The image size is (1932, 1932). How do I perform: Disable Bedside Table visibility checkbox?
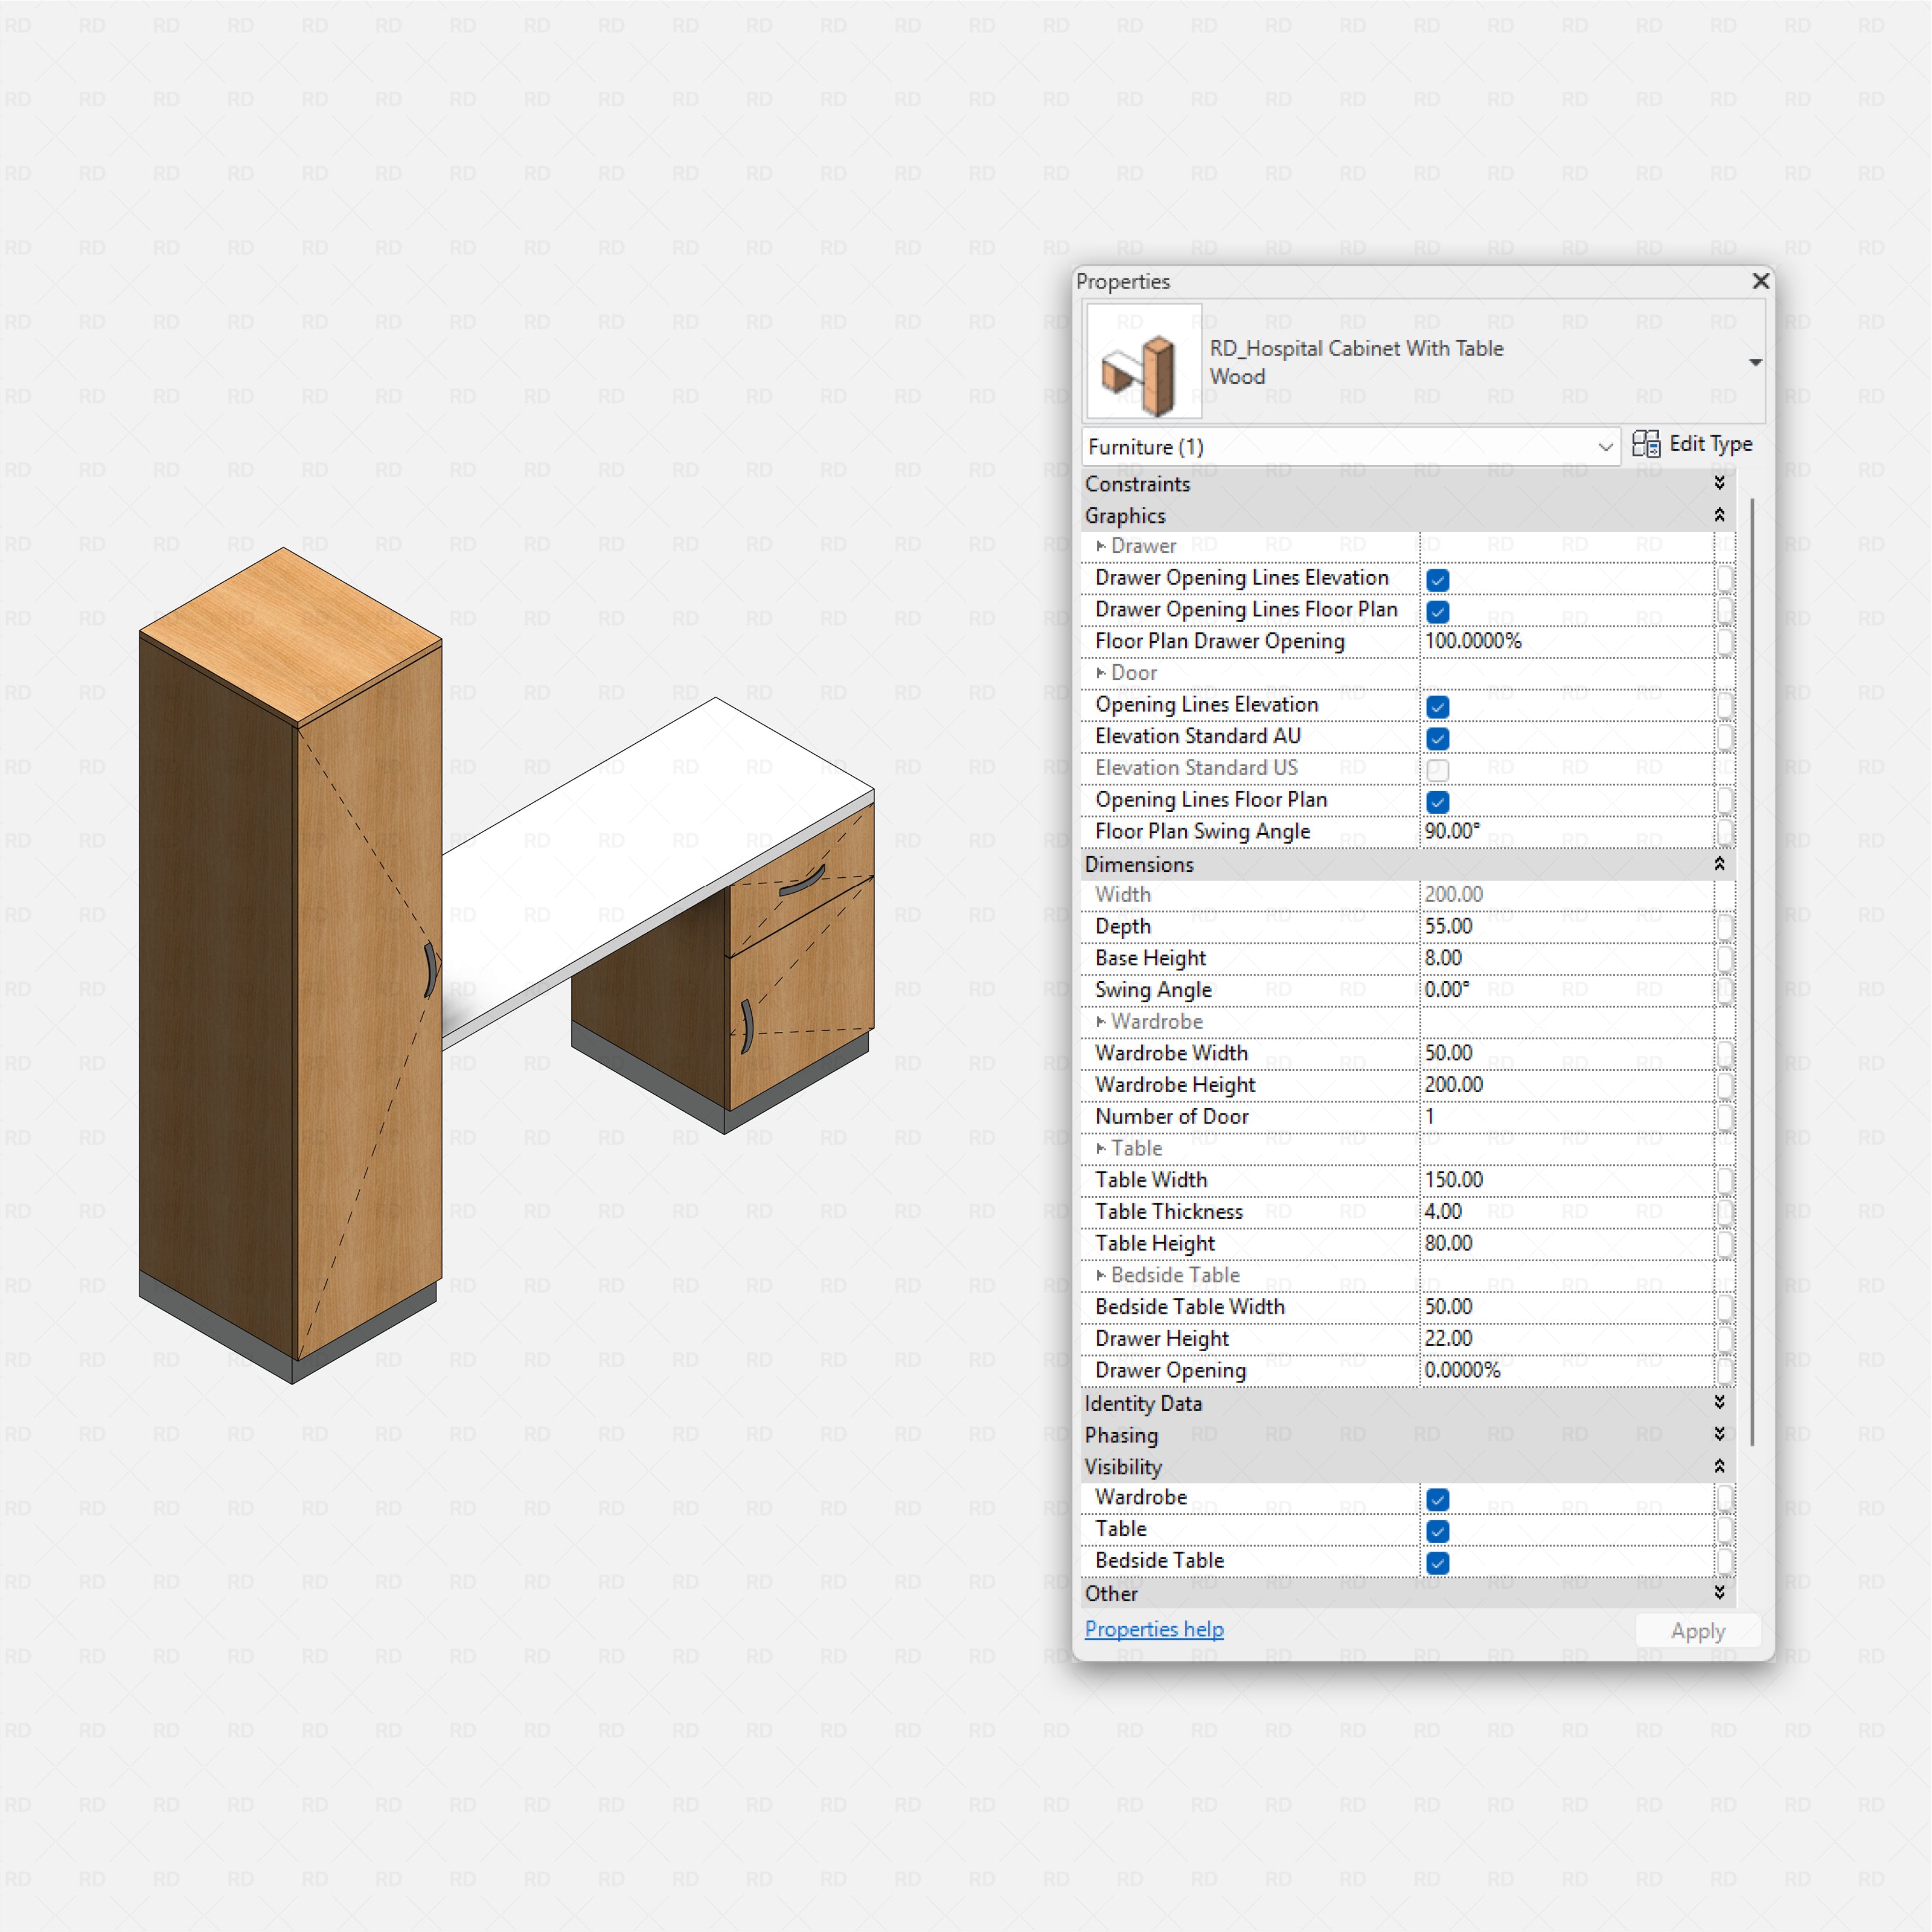pyautogui.click(x=1438, y=1563)
